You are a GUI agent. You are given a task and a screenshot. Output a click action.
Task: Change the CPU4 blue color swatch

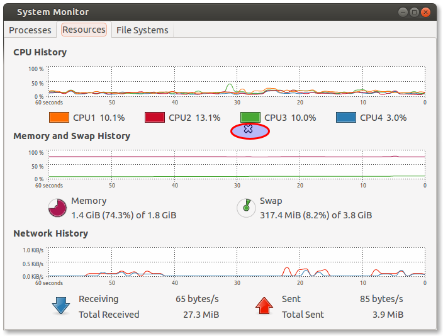pos(345,118)
